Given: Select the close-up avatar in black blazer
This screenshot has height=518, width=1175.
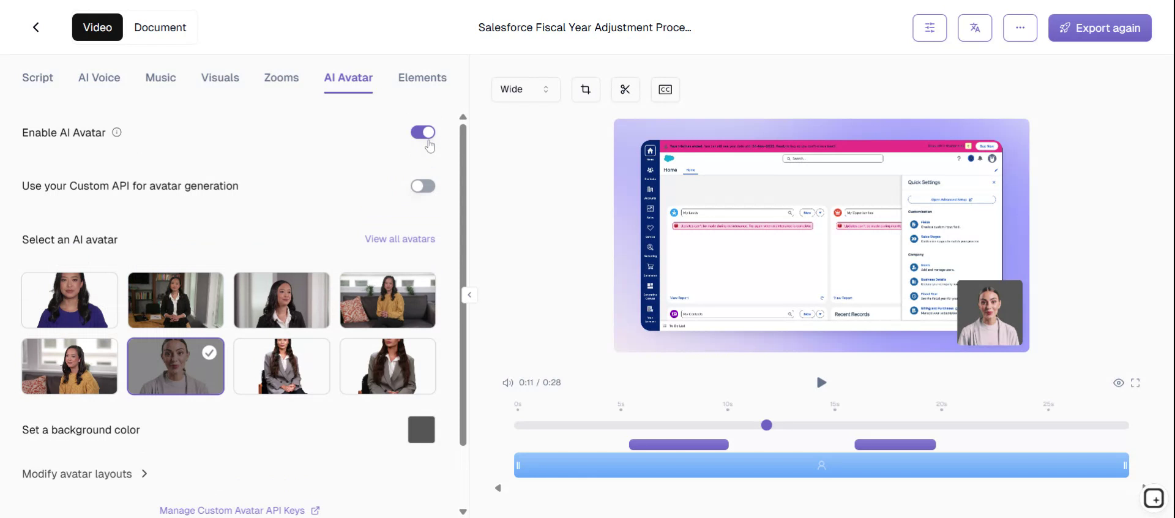Looking at the screenshot, I should pyautogui.click(x=282, y=300).
